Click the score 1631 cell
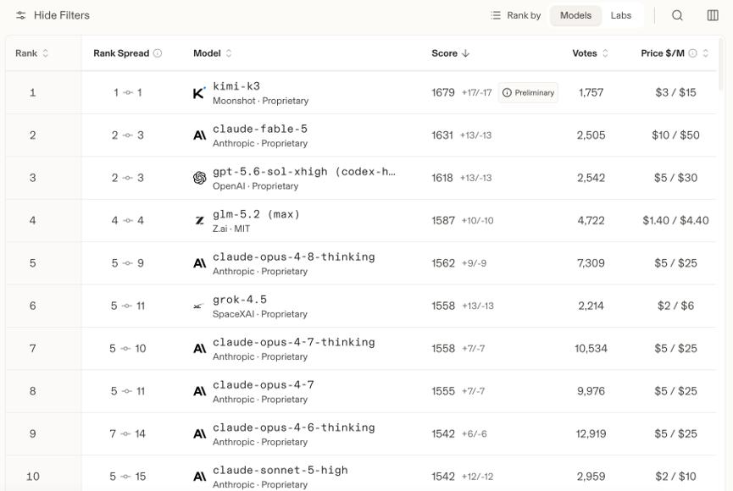 (x=442, y=135)
